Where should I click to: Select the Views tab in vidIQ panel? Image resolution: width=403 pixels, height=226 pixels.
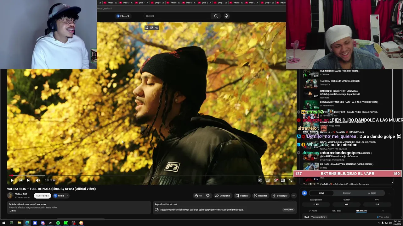(x=321, y=193)
